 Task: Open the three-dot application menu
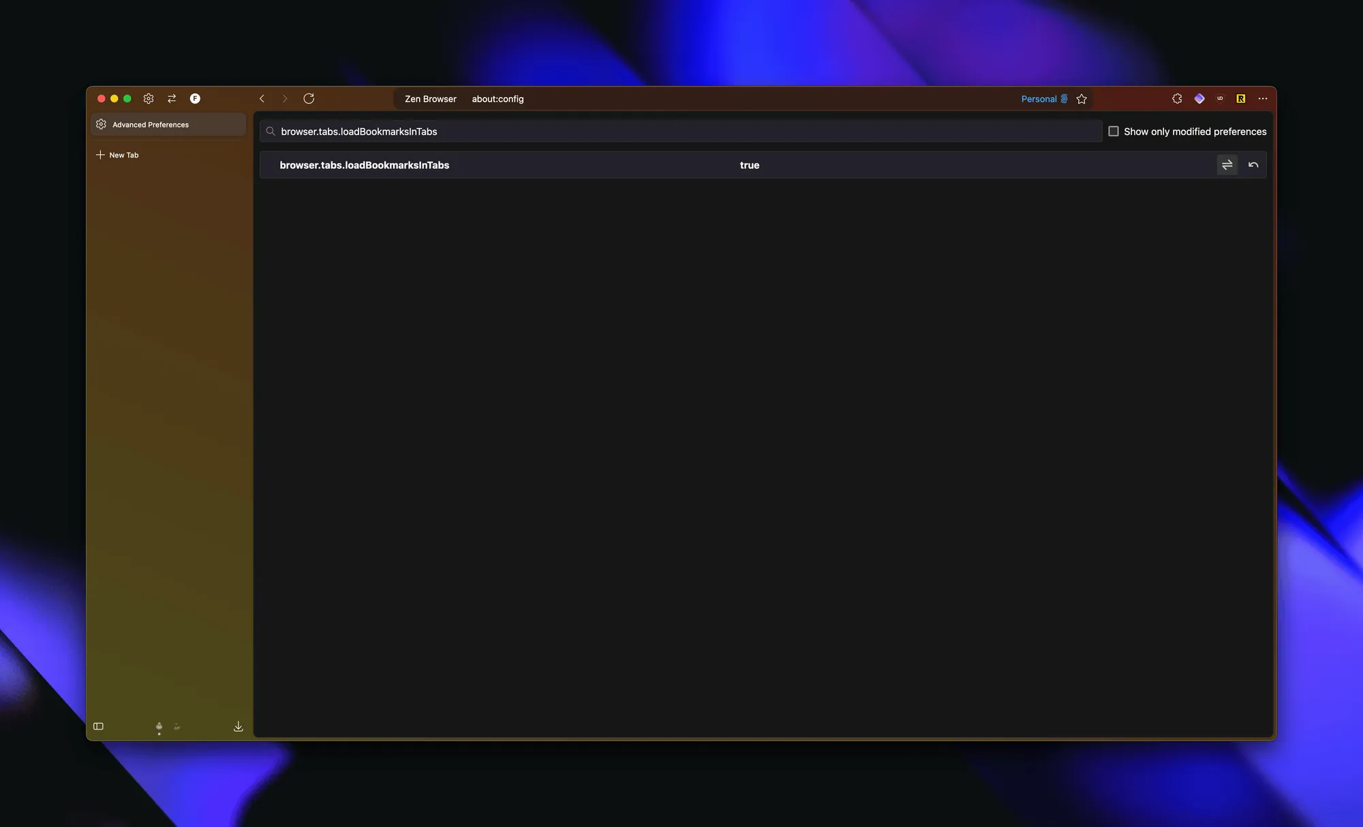(x=1262, y=98)
